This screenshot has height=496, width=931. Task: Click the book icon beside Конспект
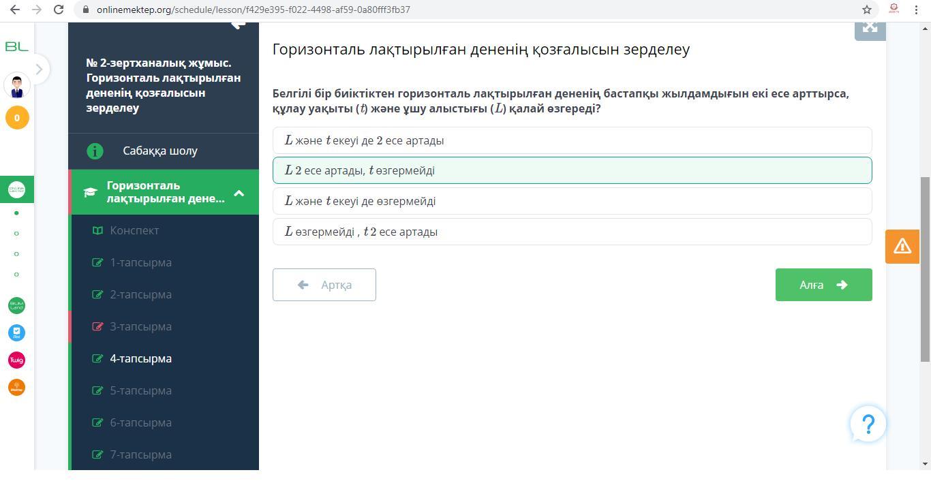[x=97, y=230]
